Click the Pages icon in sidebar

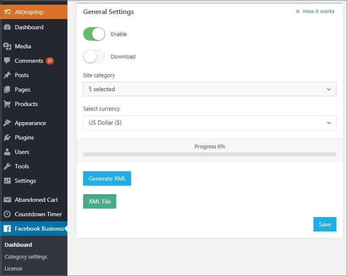click(7, 89)
